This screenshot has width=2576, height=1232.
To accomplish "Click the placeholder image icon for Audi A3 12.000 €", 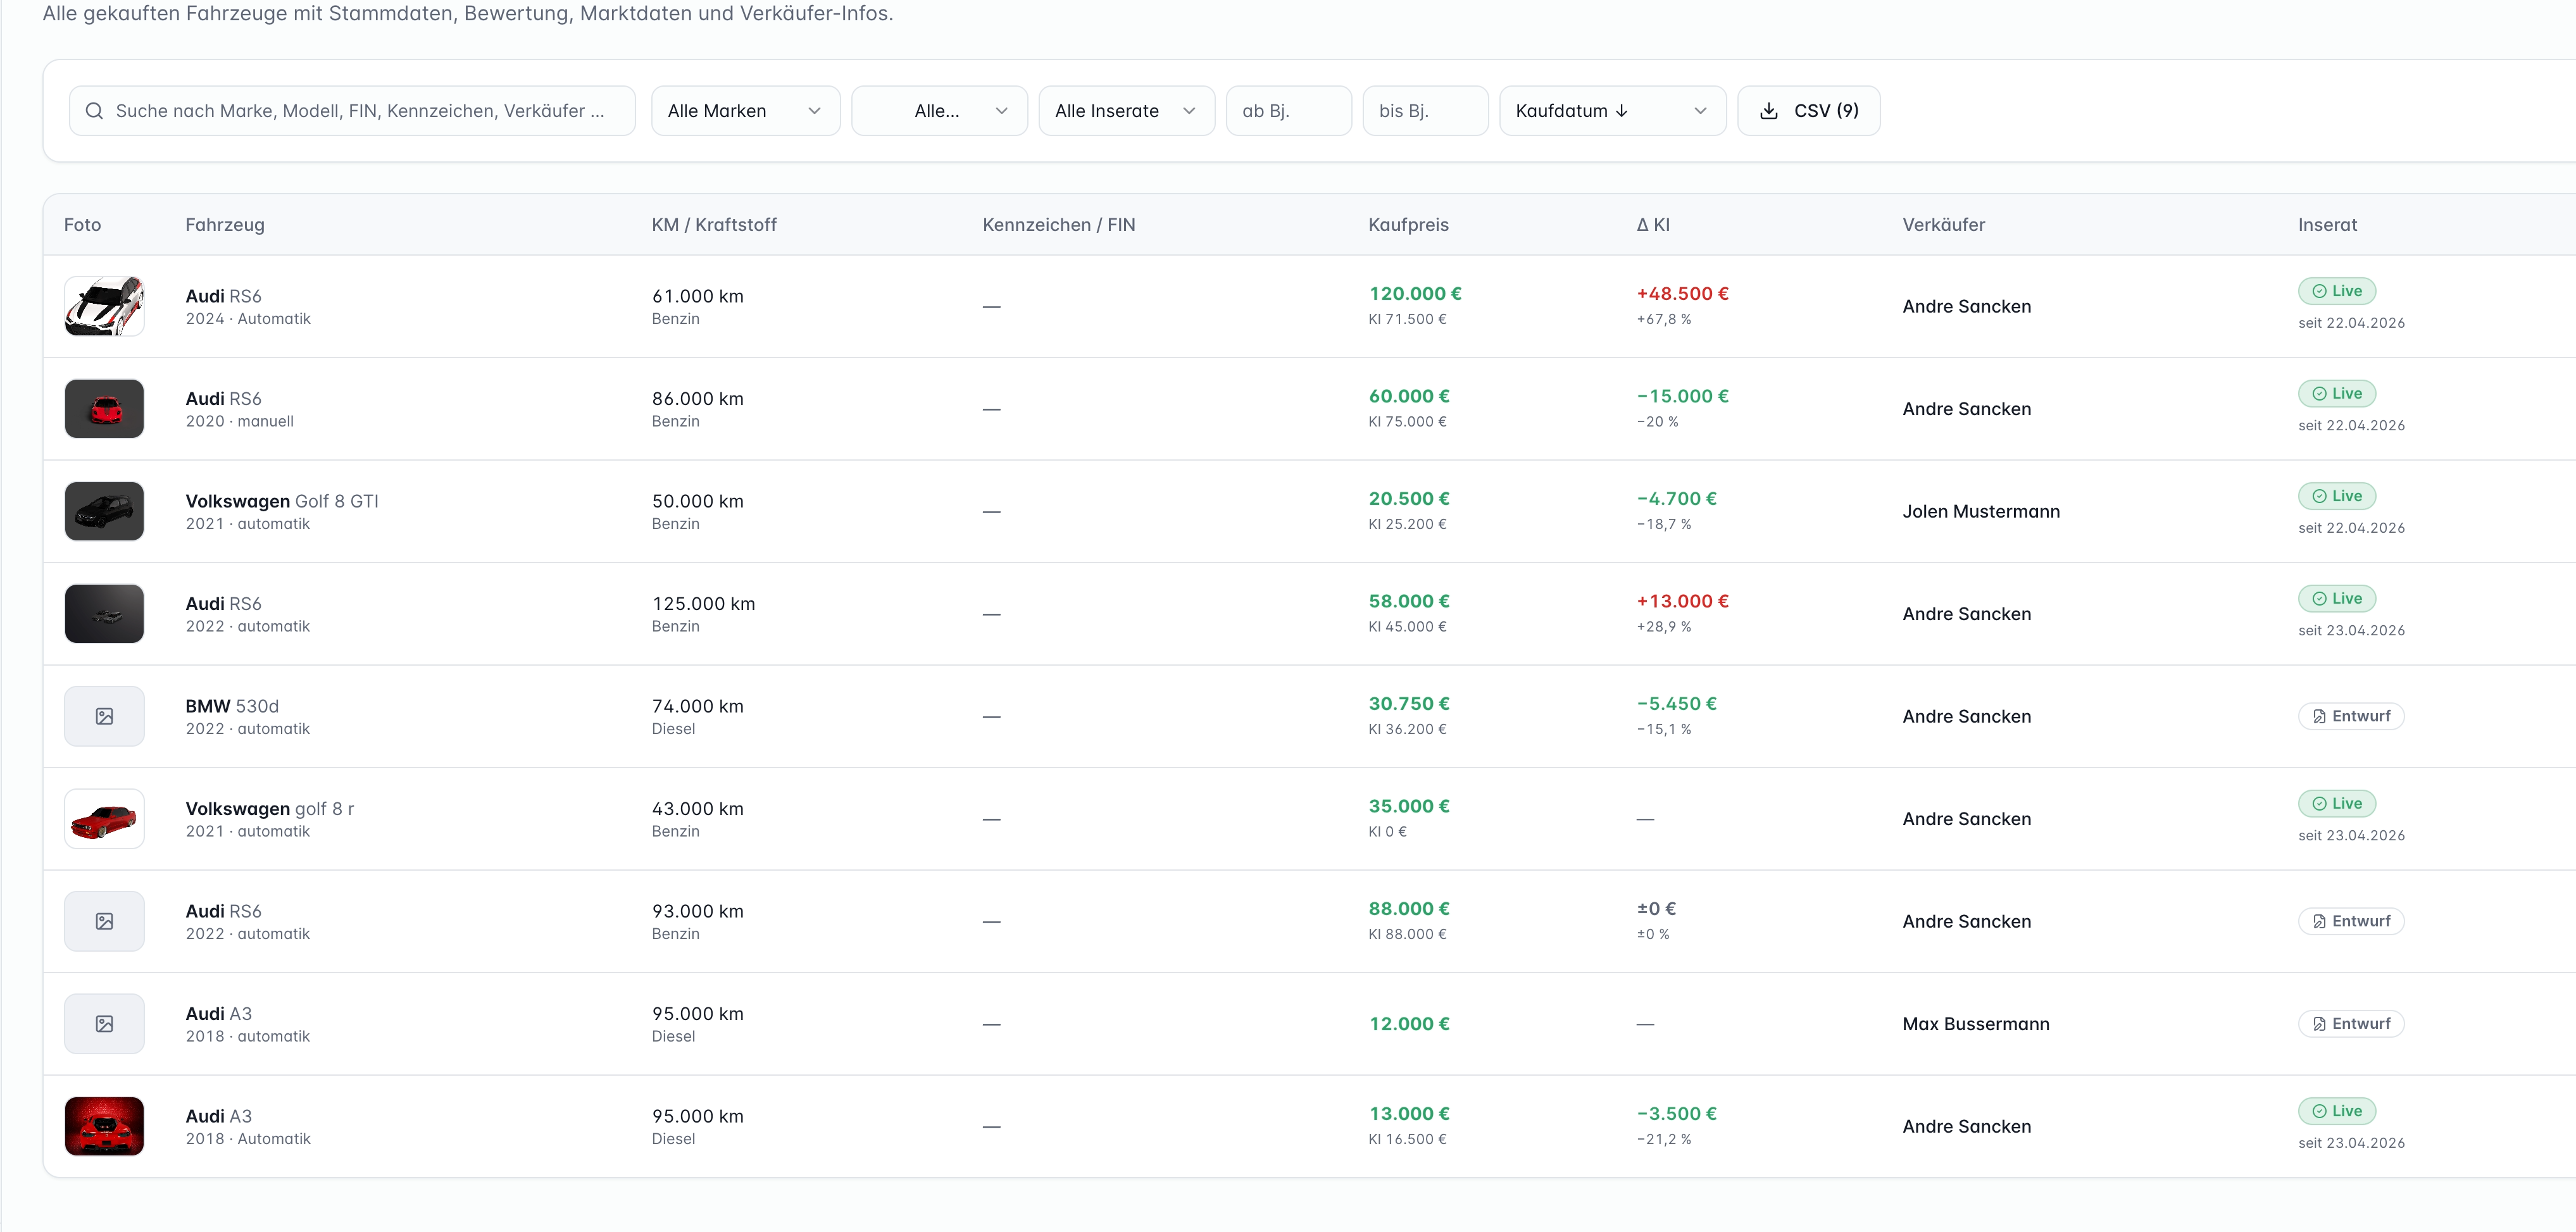I will (x=104, y=1024).
